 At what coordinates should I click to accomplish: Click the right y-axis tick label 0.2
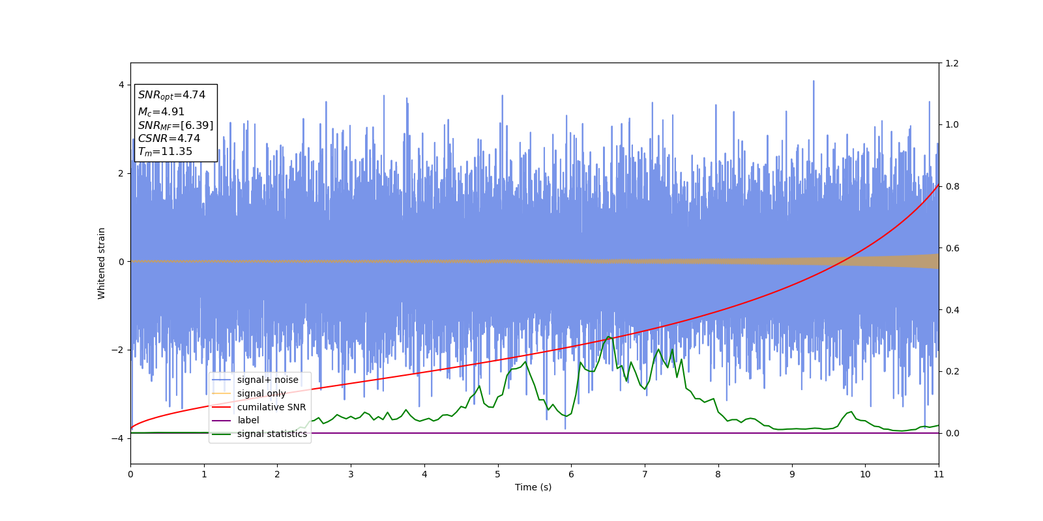point(952,371)
